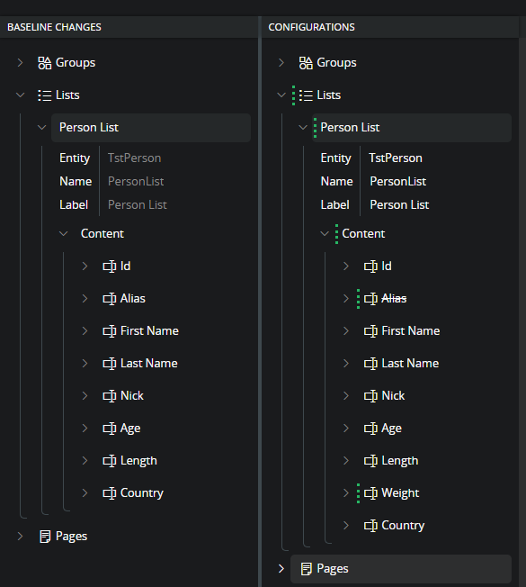
Task: Click the Groups icon in Baseline Changes
Action: pyautogui.click(x=44, y=63)
